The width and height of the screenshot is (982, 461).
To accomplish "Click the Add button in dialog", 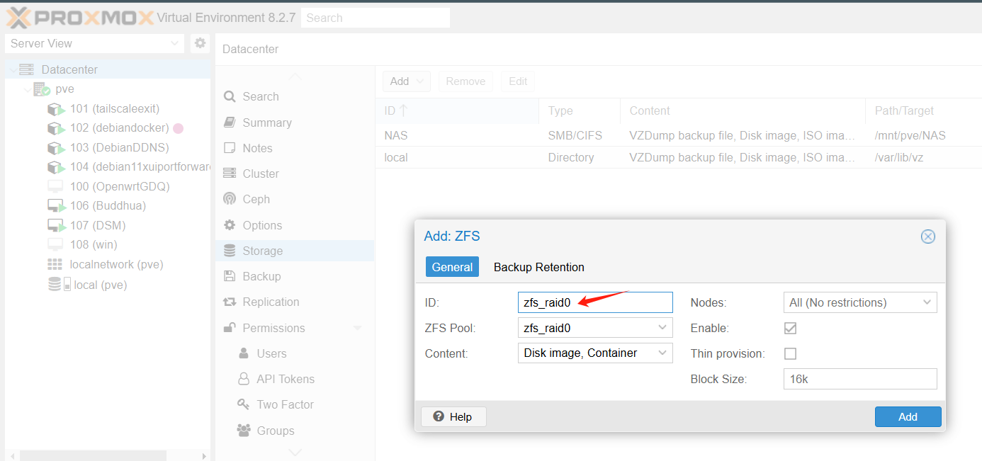I will click(908, 417).
